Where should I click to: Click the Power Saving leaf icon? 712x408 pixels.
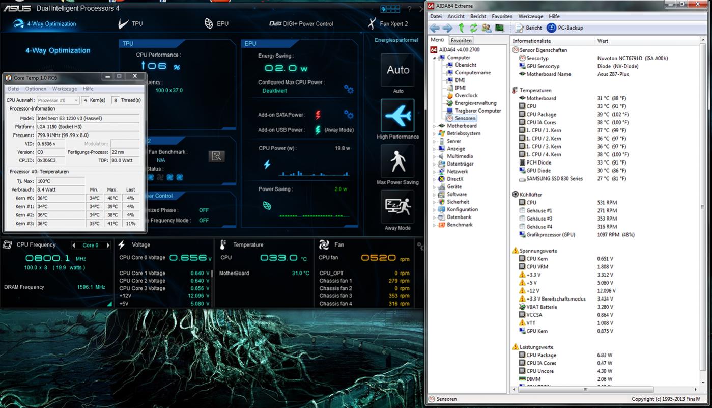267,205
